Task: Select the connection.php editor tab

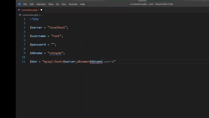Action: click(x=30, y=10)
